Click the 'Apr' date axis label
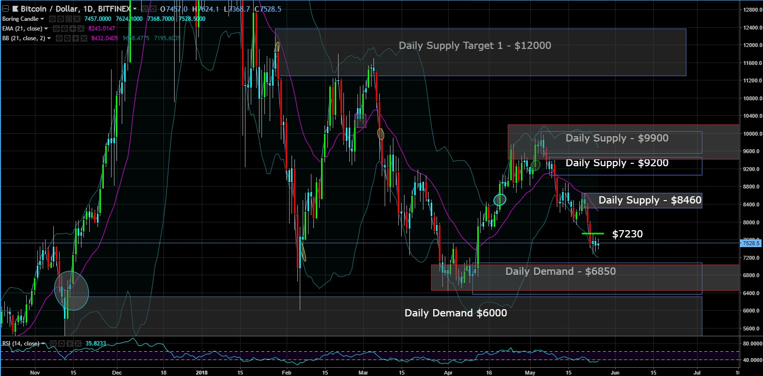The height and width of the screenshot is (376, 763). 448,373
